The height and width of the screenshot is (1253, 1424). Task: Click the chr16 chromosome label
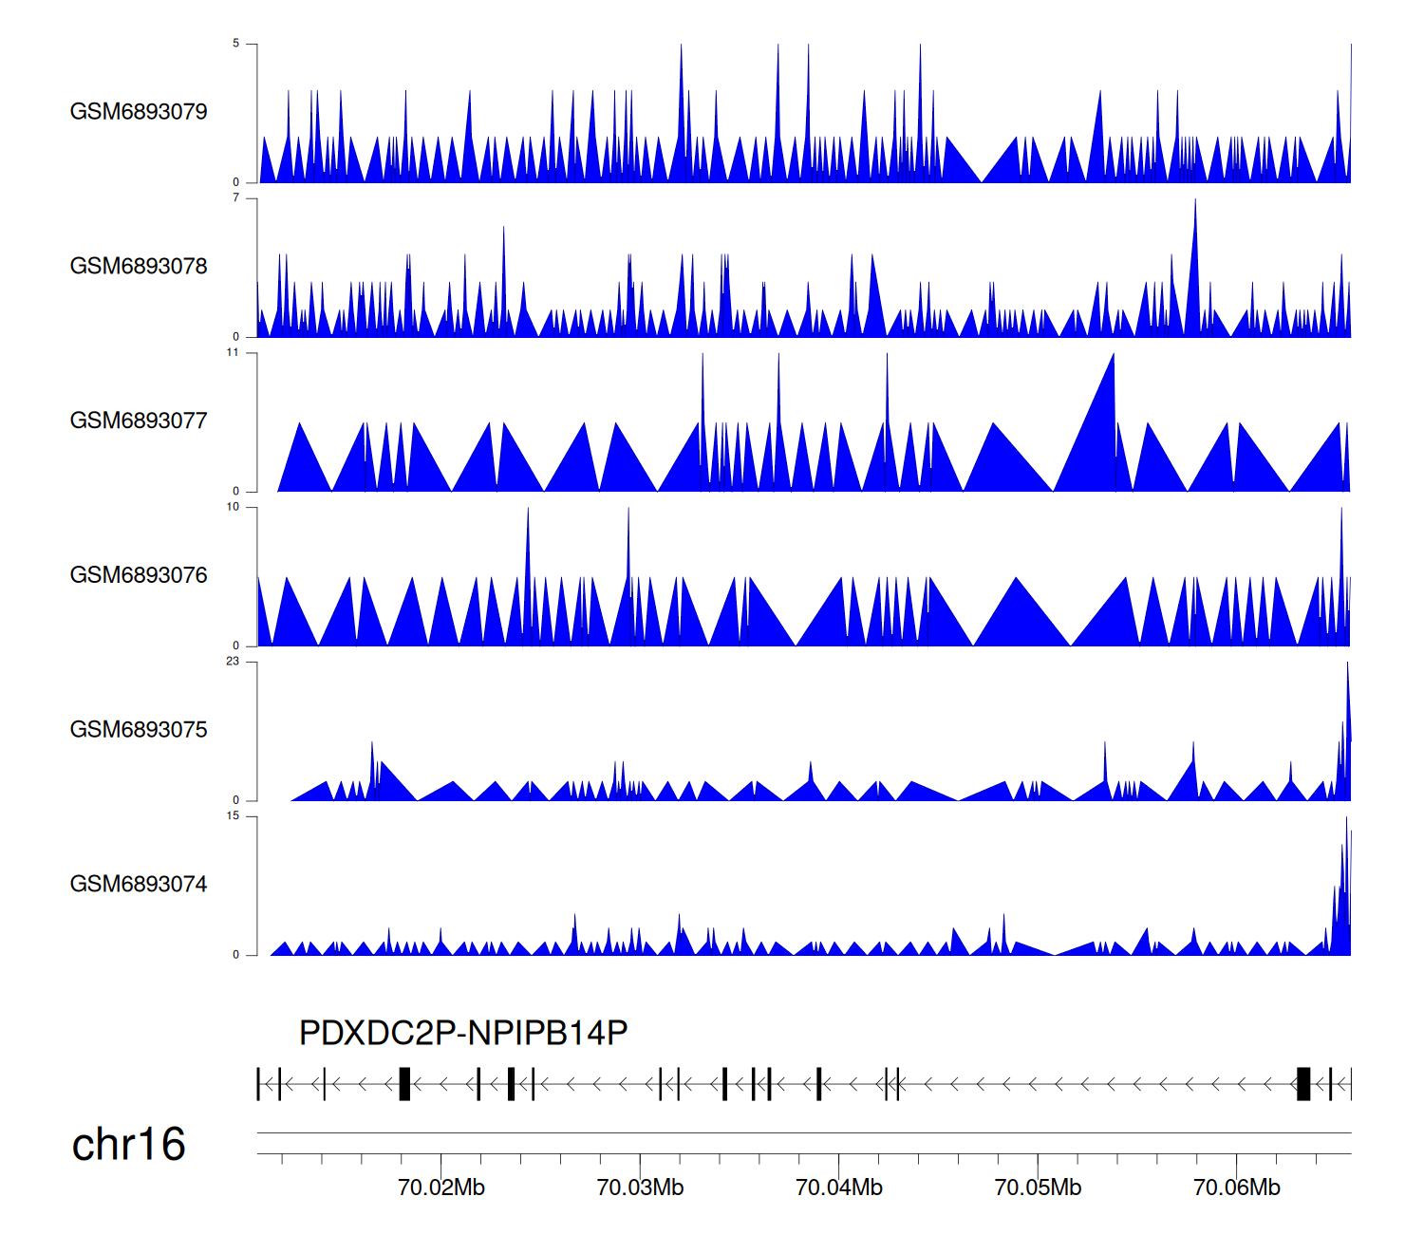coord(128,1145)
